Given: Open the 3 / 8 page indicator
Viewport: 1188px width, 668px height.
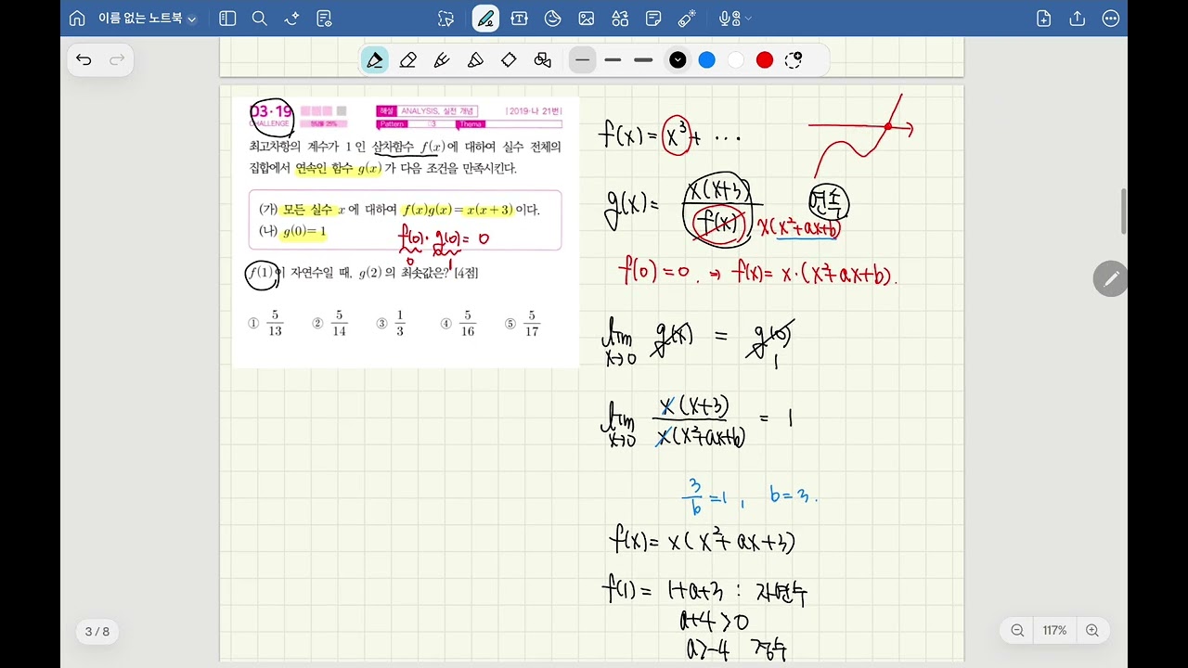Looking at the screenshot, I should 97,632.
